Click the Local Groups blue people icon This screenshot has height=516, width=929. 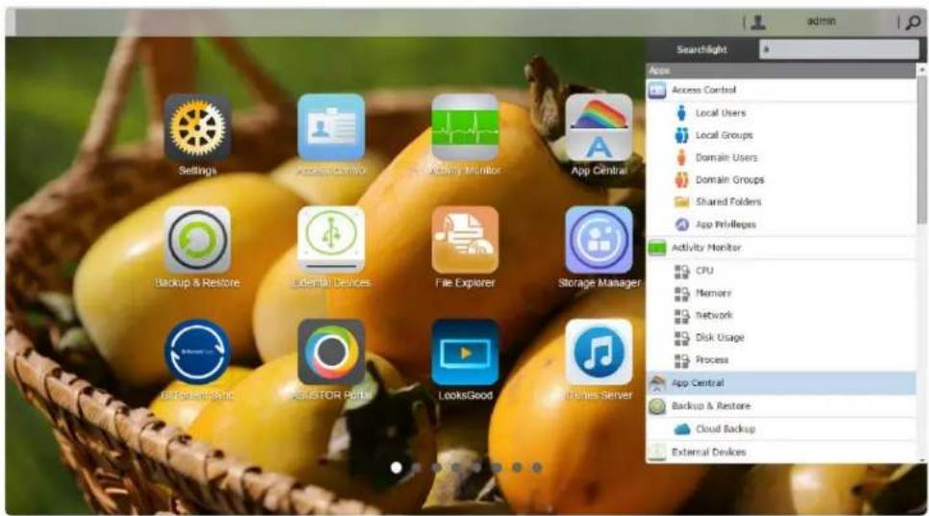point(681,135)
